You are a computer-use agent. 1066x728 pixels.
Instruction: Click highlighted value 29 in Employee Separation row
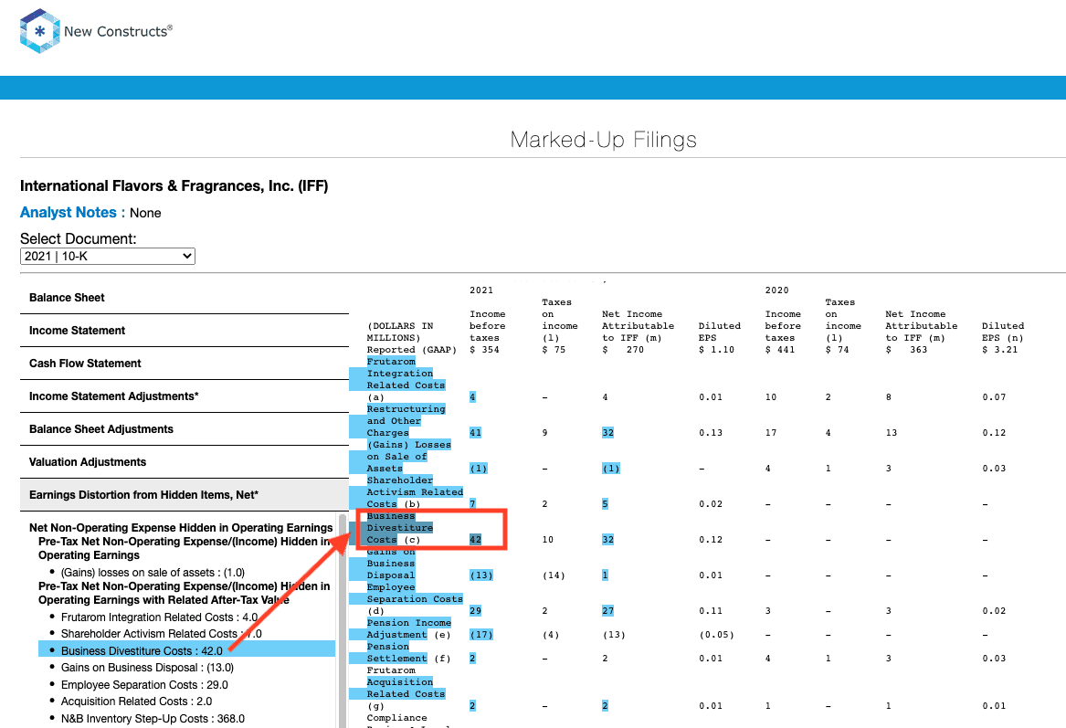tap(475, 610)
